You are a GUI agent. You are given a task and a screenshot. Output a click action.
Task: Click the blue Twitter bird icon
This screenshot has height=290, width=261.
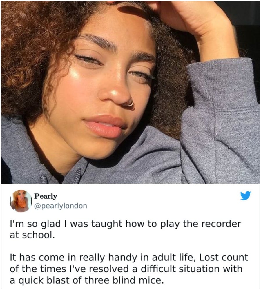click(245, 196)
